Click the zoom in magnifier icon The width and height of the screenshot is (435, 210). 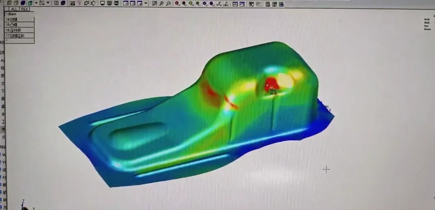tap(161, 3)
